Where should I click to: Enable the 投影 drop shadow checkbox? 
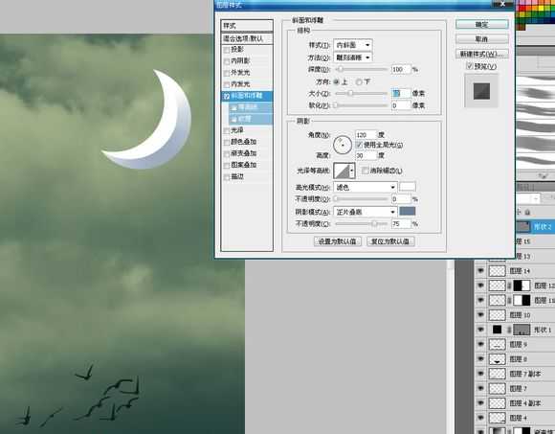[227, 50]
